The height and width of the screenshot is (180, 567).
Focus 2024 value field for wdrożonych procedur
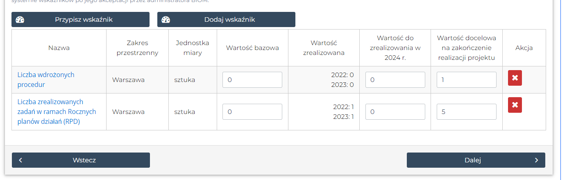395,80
